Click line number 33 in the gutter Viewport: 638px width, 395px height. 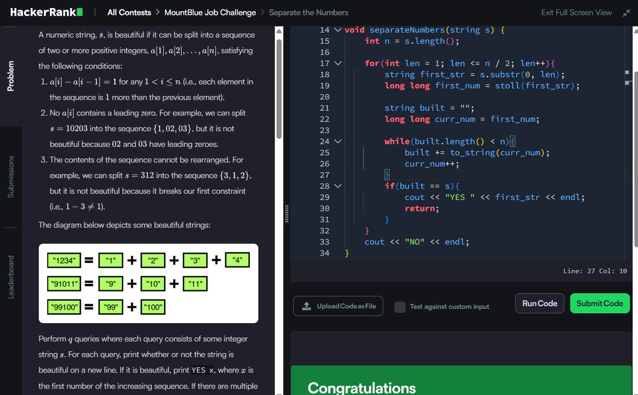tap(324, 242)
